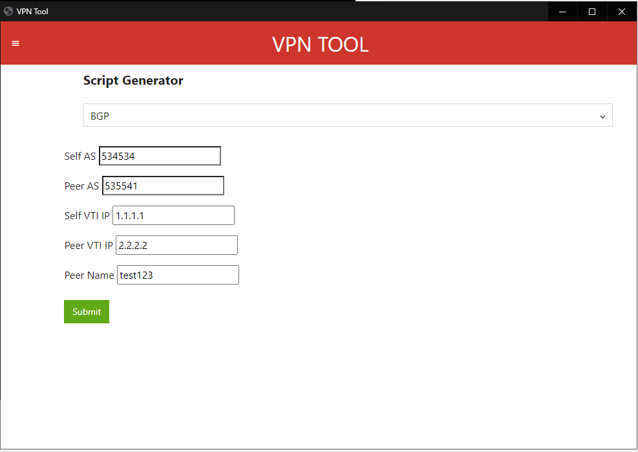
Task: Select the Self VTI IP field
Action: [173, 215]
